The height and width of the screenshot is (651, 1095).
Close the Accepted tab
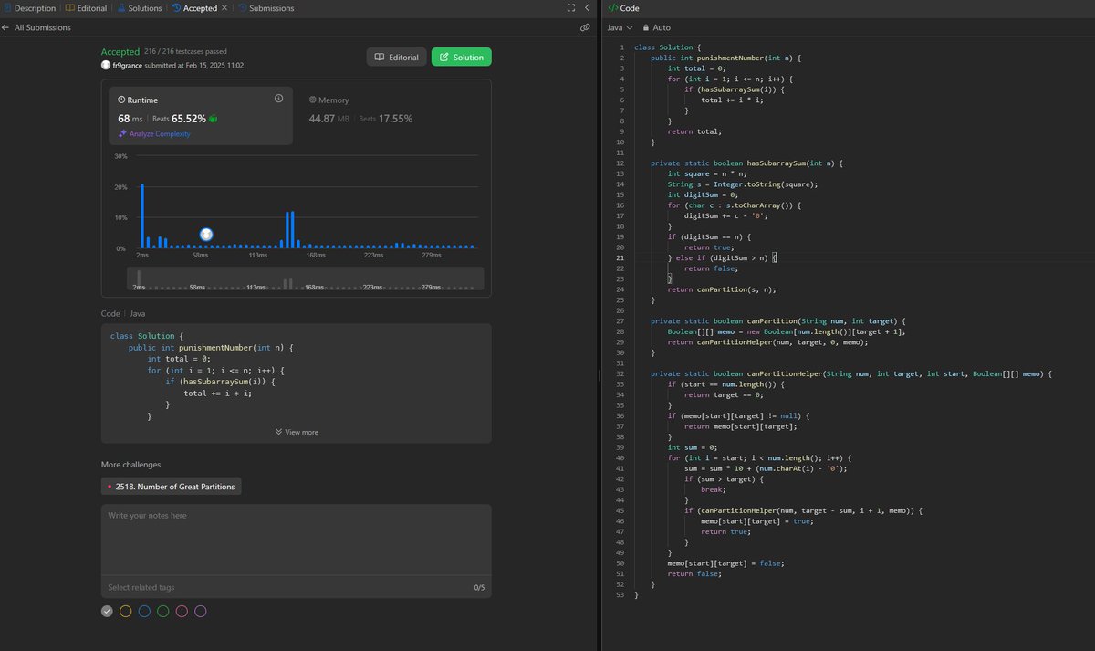[224, 8]
